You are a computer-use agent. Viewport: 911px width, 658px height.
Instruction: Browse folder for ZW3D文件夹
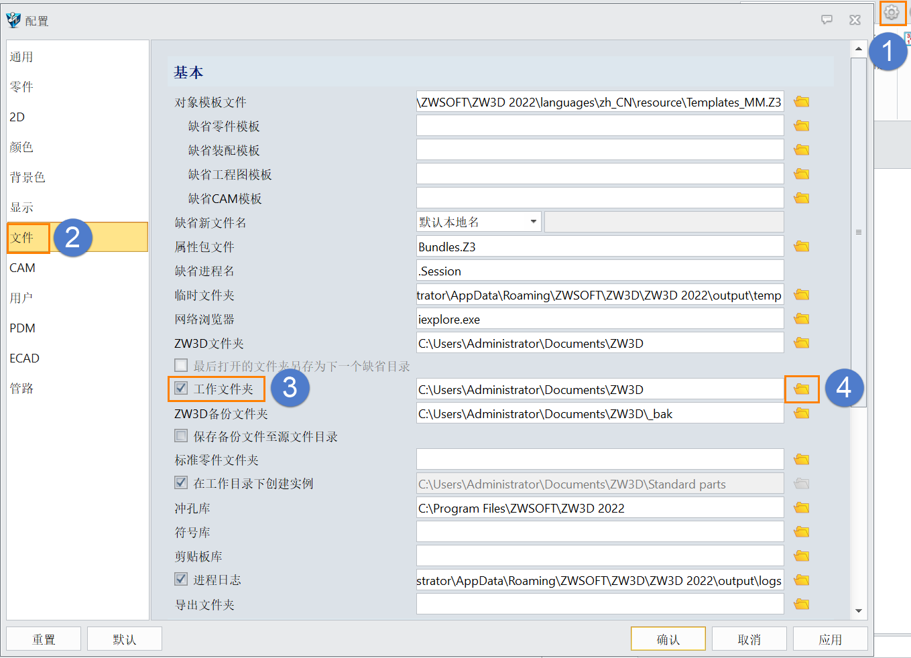(802, 343)
